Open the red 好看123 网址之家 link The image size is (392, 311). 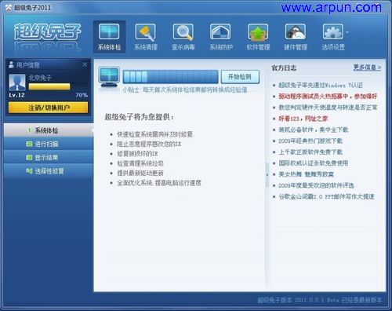(303, 119)
